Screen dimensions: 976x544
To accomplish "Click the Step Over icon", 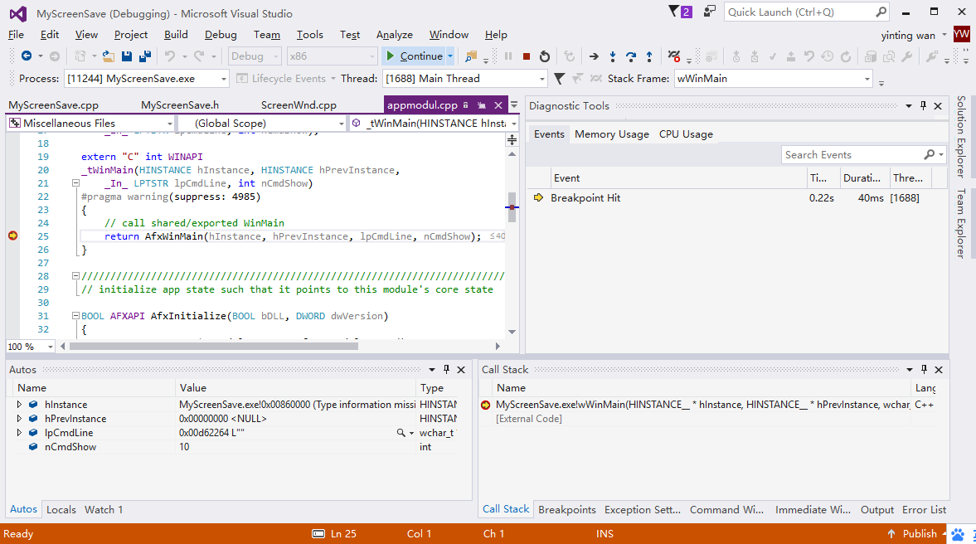I will [x=630, y=56].
